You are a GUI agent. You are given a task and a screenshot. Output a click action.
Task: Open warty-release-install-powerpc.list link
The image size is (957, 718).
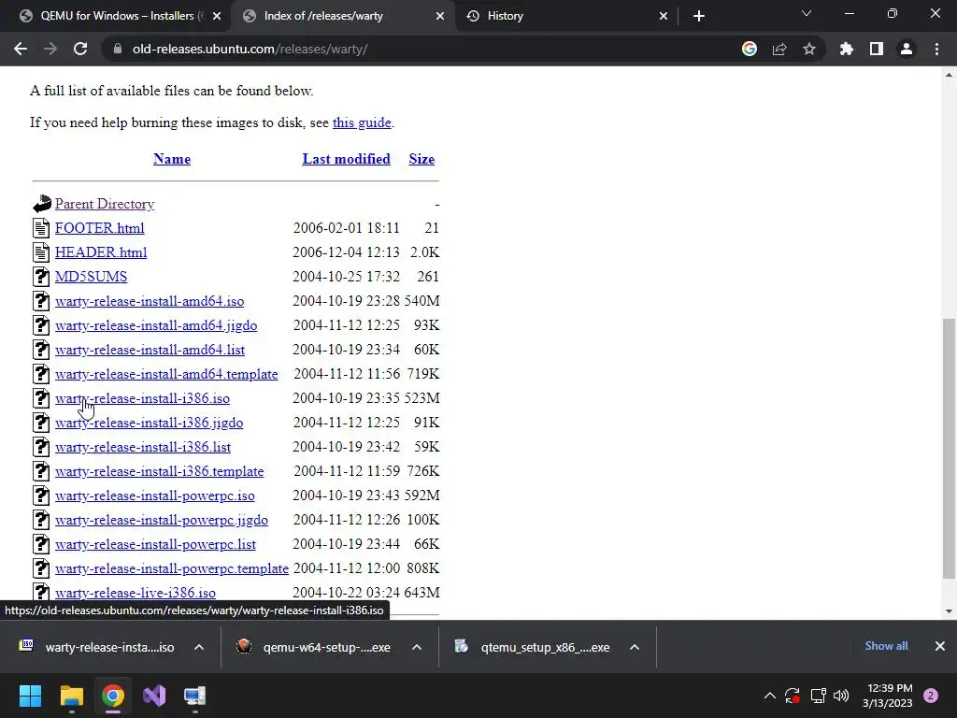pos(156,544)
